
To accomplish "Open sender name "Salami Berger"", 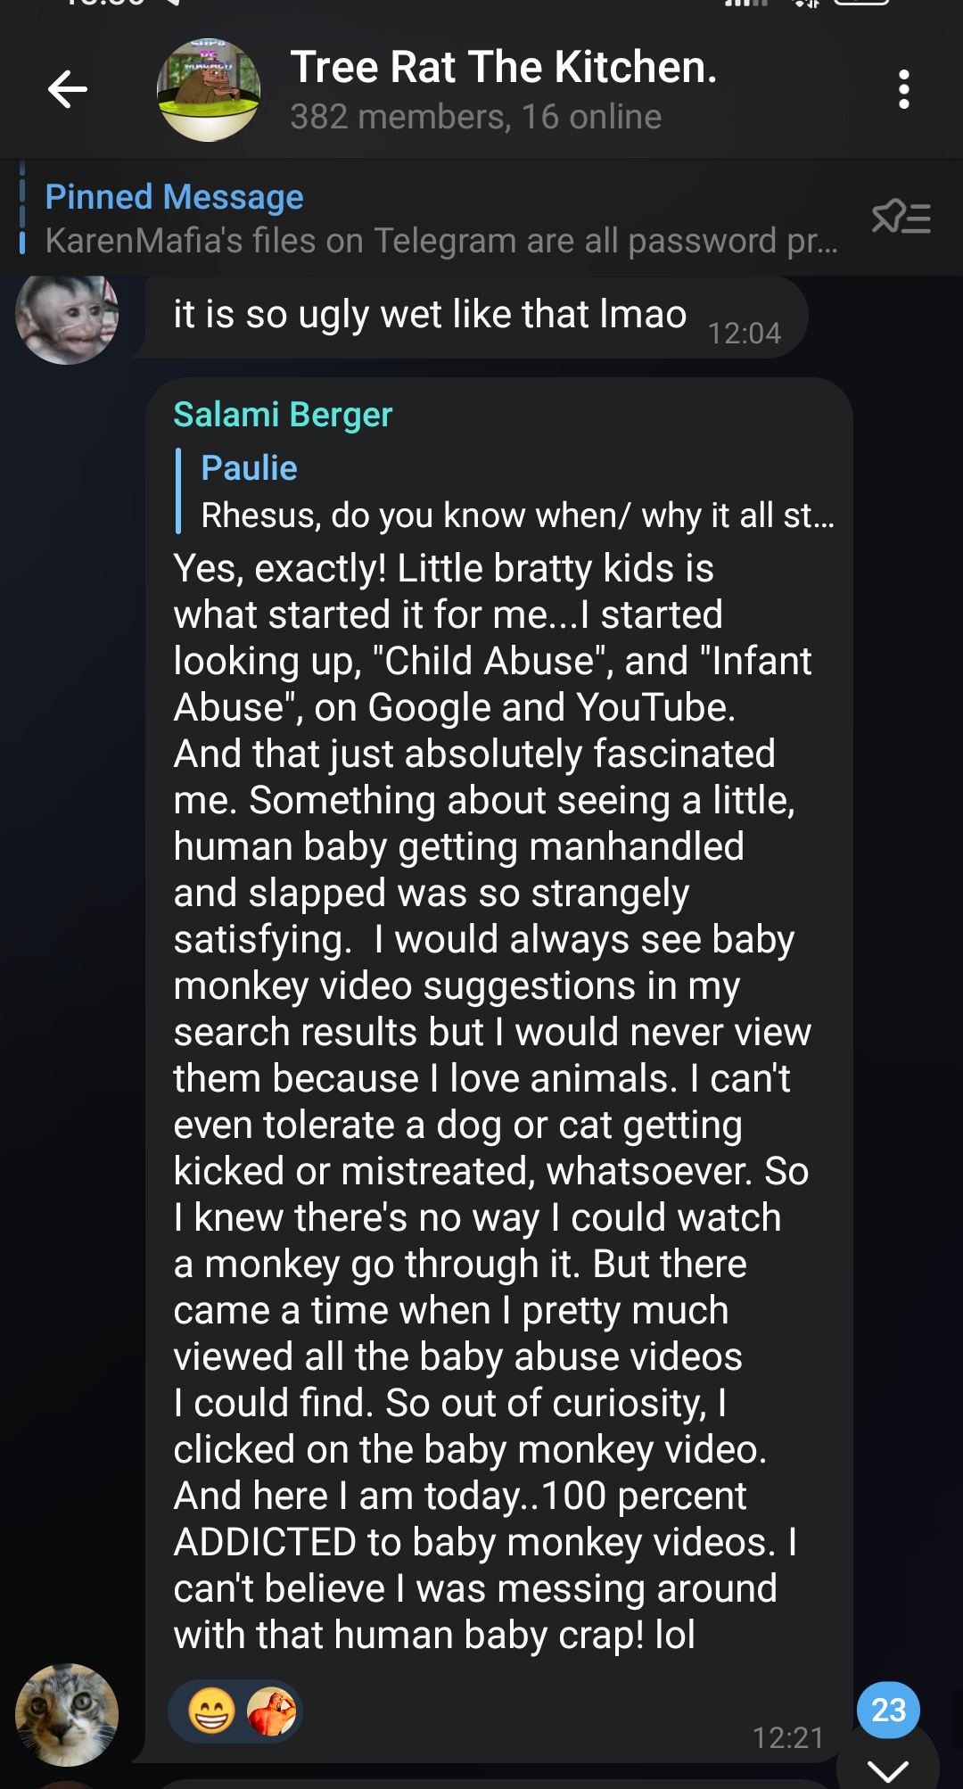I will pyautogui.click(x=283, y=415).
